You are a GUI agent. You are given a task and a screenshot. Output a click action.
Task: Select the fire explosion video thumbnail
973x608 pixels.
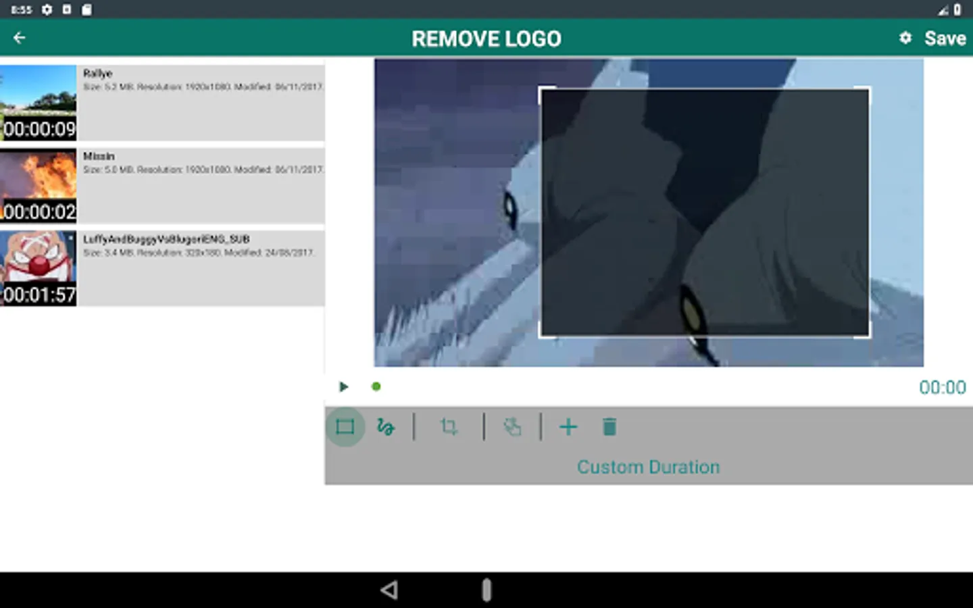(39, 186)
